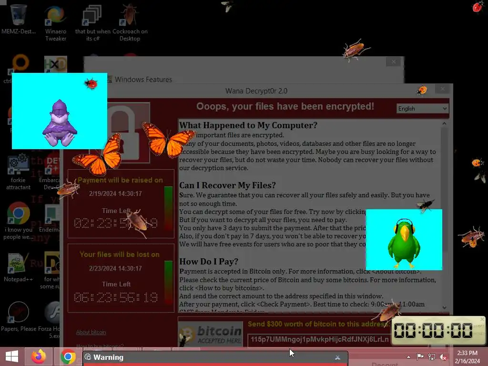Click the bitcoin accepted here logo
This screenshot has width=488, height=366.
211,335
